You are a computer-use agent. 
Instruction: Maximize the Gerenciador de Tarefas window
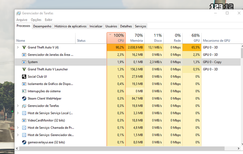click(x=227, y=13)
